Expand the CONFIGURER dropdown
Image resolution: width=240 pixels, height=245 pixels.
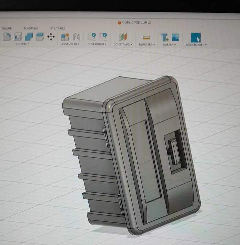tap(97, 44)
